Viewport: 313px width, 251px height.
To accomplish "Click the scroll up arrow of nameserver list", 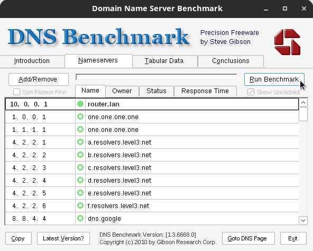I will point(303,103).
